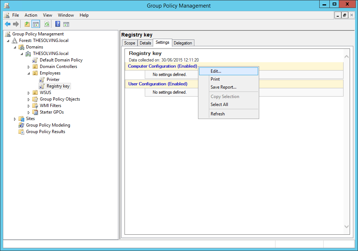Viewport: 358px width, 251px height.
Task: Choose Save Report from the context menu
Action: pyautogui.click(x=223, y=87)
